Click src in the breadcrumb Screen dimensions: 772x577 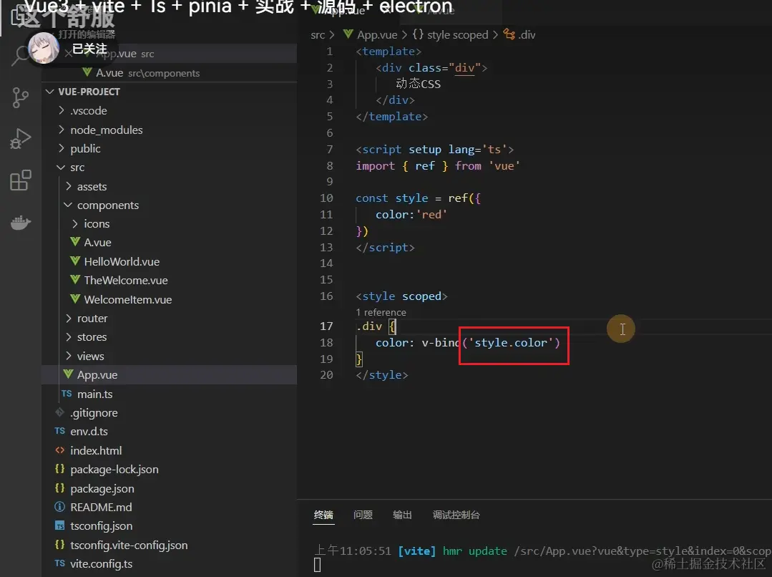[318, 35]
